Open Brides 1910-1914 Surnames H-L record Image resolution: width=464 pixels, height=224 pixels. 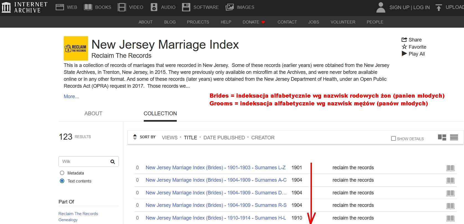click(x=216, y=218)
